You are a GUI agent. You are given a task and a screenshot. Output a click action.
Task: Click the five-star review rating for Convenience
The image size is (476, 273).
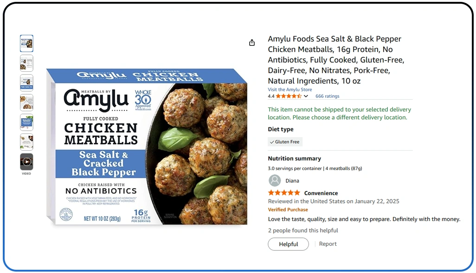[284, 193]
